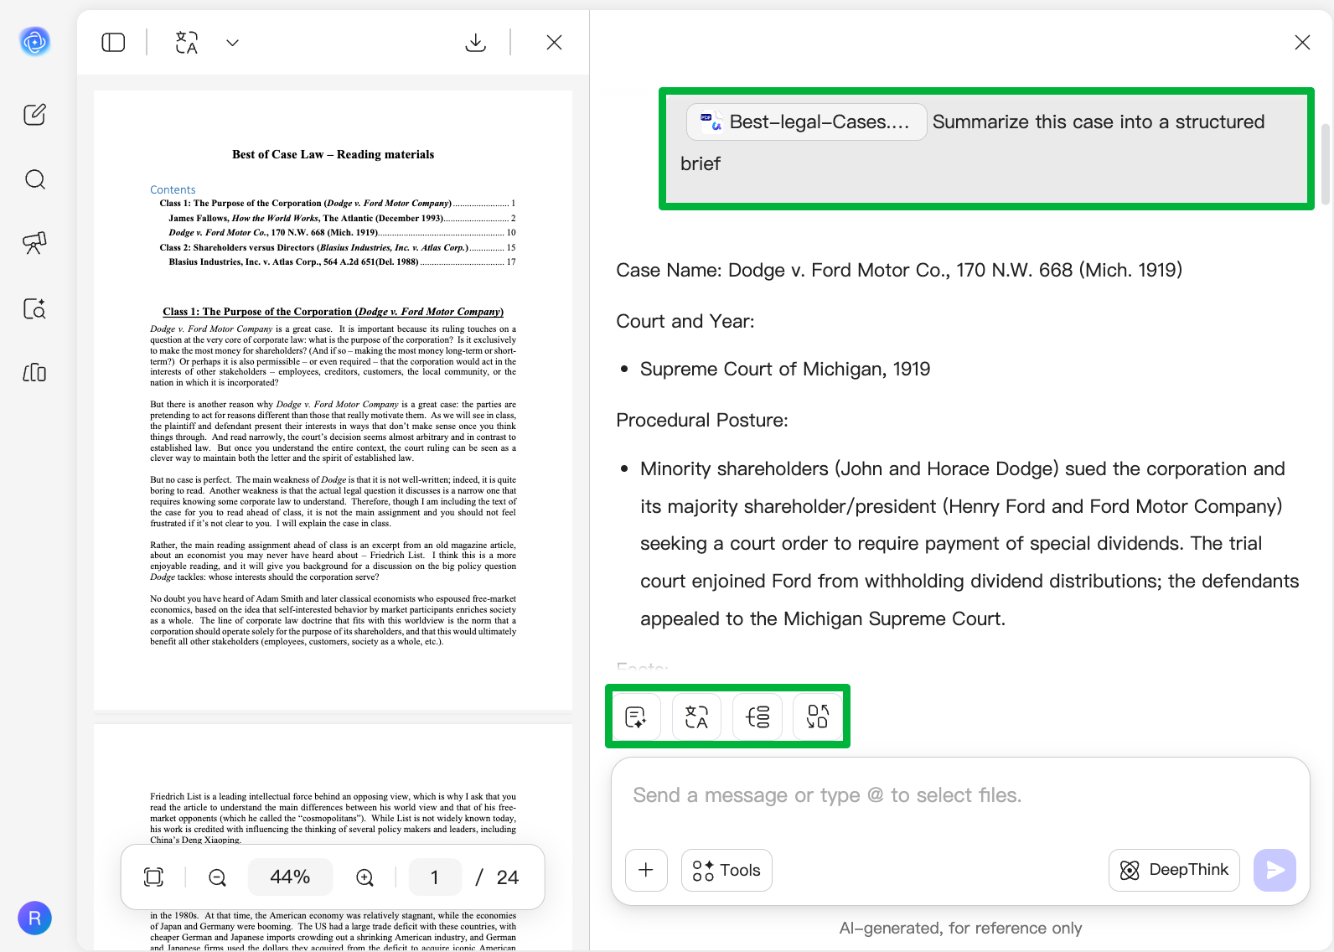Click the send message button
Image resolution: width=1334 pixels, height=952 pixels.
[x=1275, y=870]
